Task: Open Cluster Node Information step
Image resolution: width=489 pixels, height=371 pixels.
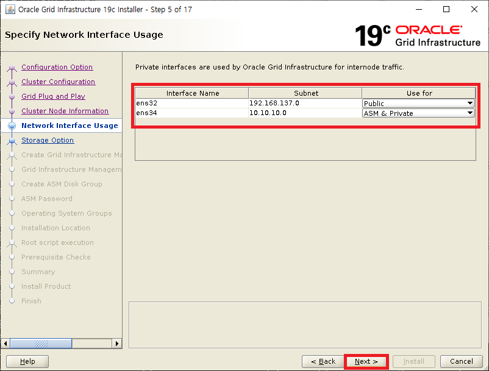Action: pos(65,111)
